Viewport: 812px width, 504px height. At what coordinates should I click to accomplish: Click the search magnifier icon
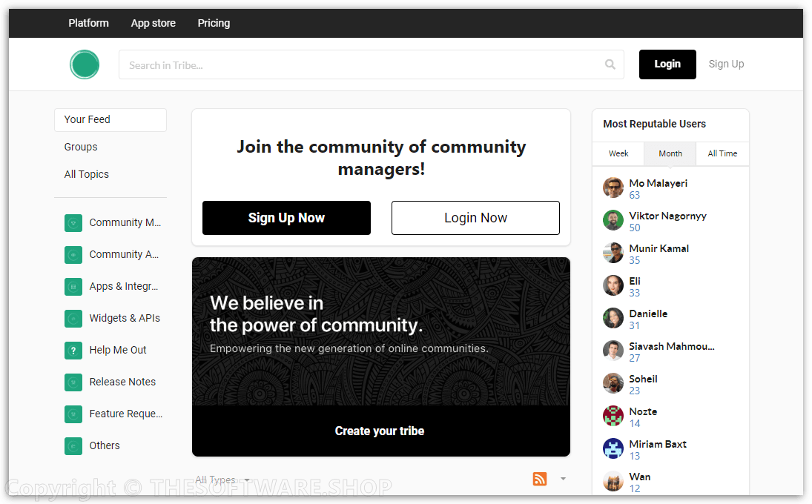click(610, 64)
